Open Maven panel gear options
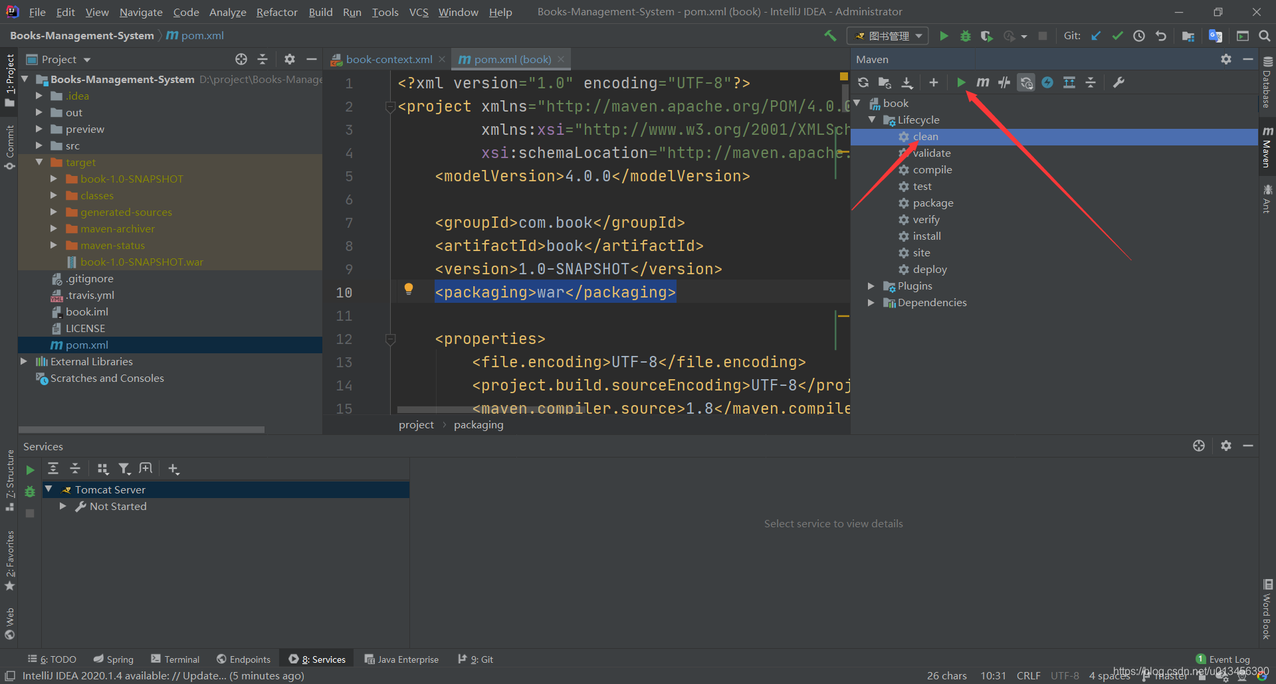This screenshot has width=1276, height=684. 1226,59
